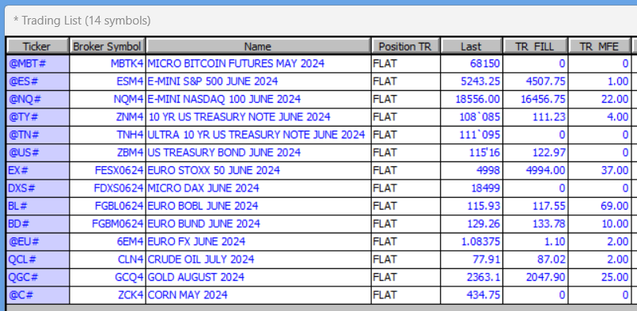Sort by the Last price column header
Screen dimensions: 637x311
[472, 47]
